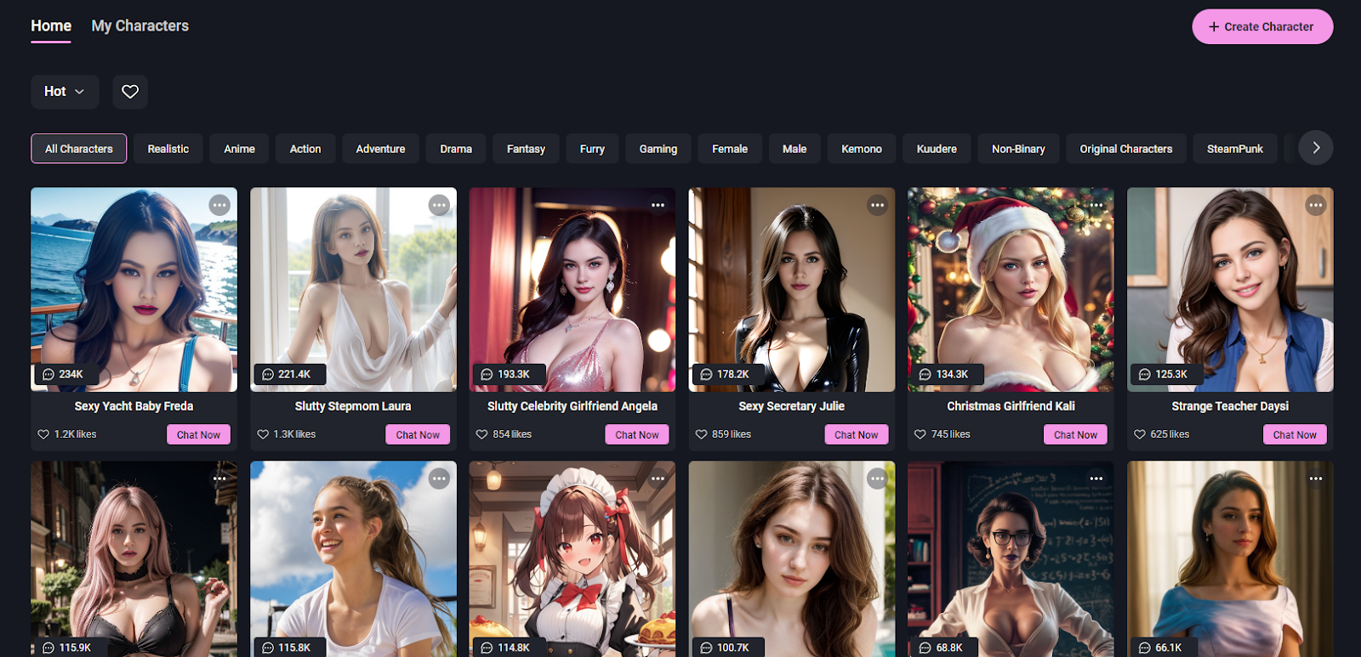Open three-dot menu on the 115.9K card

click(219, 479)
